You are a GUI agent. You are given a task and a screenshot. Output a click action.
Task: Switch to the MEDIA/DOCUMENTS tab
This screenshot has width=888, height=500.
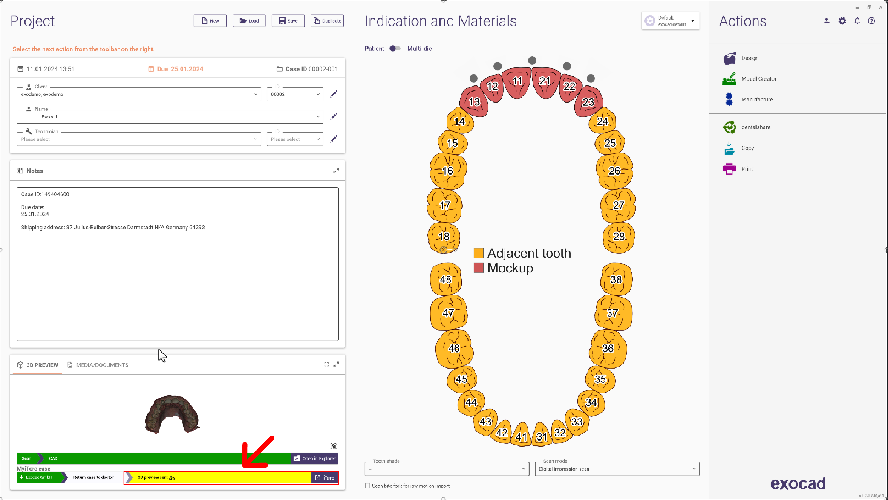coord(98,365)
